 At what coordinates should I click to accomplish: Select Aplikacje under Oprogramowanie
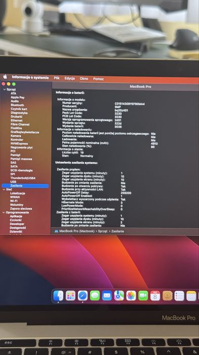coord(16,216)
